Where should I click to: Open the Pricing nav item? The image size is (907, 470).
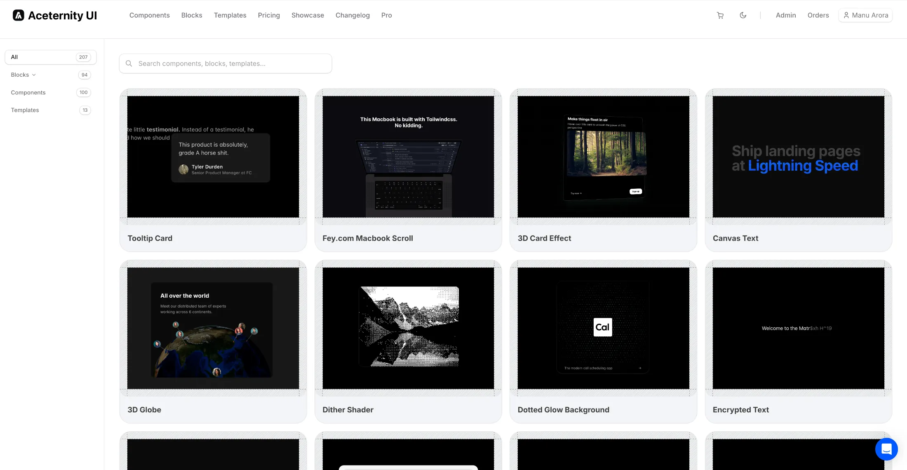[269, 15]
